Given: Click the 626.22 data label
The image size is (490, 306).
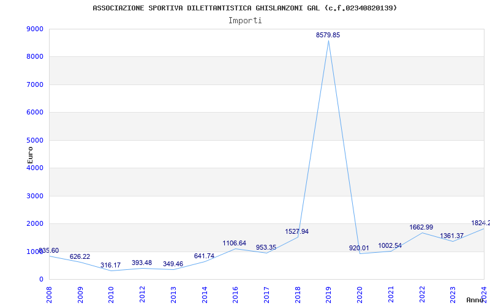Looking at the screenshot, I should (x=80, y=256).
